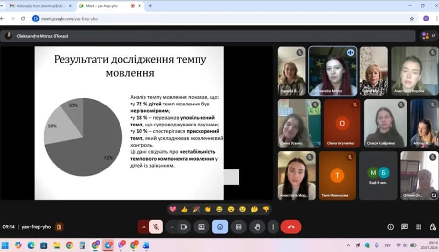Expand video settings chevron next to camera
439x252 pixels.
(x=172, y=227)
